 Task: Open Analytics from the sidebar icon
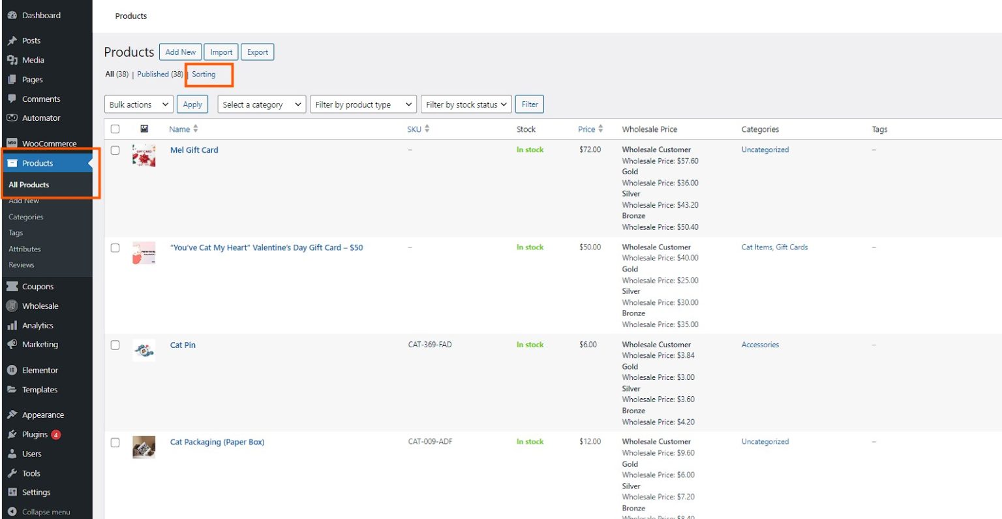point(12,325)
